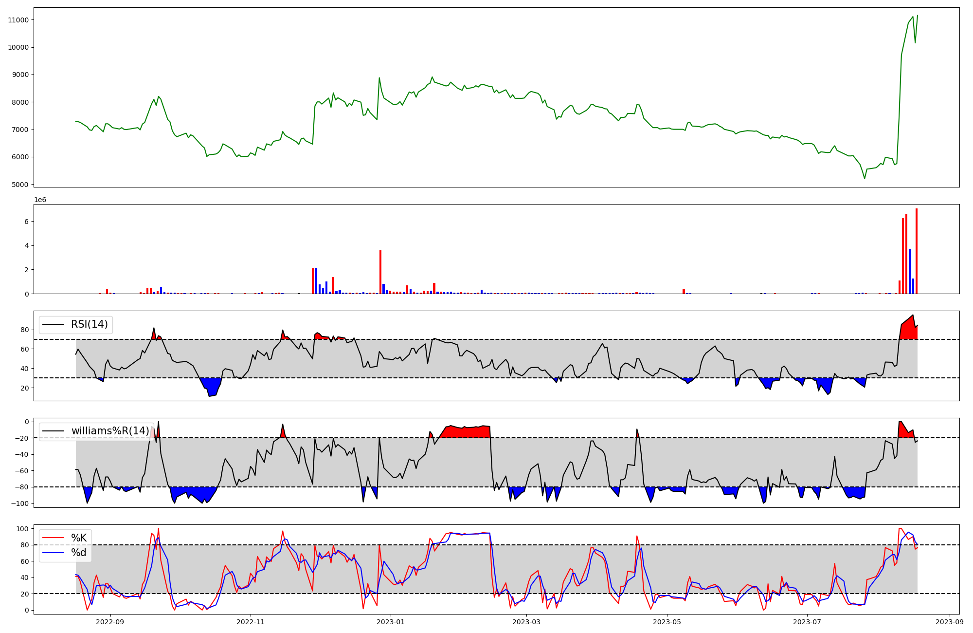This screenshot has height=633, width=973.
Task: Click the 2022-11 x-axis date label
Action: (x=251, y=622)
